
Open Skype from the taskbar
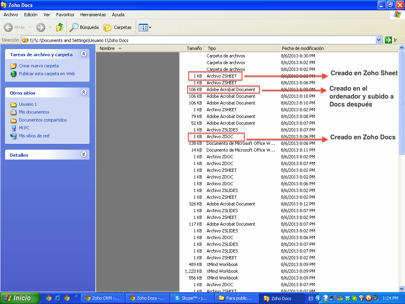pos(191,298)
